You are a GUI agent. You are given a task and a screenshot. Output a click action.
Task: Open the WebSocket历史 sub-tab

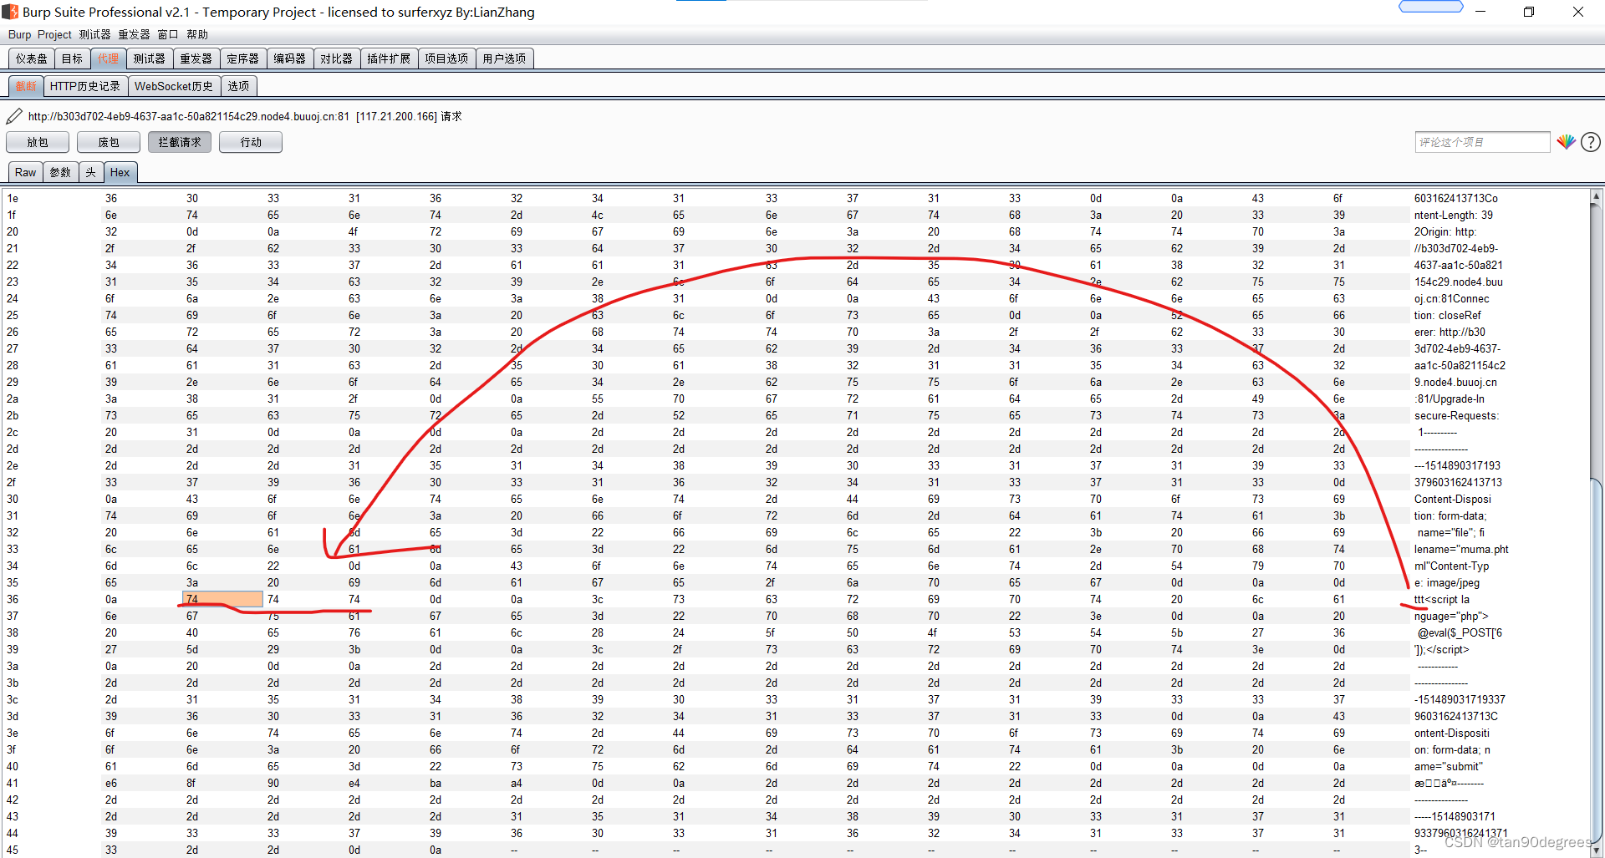click(174, 86)
